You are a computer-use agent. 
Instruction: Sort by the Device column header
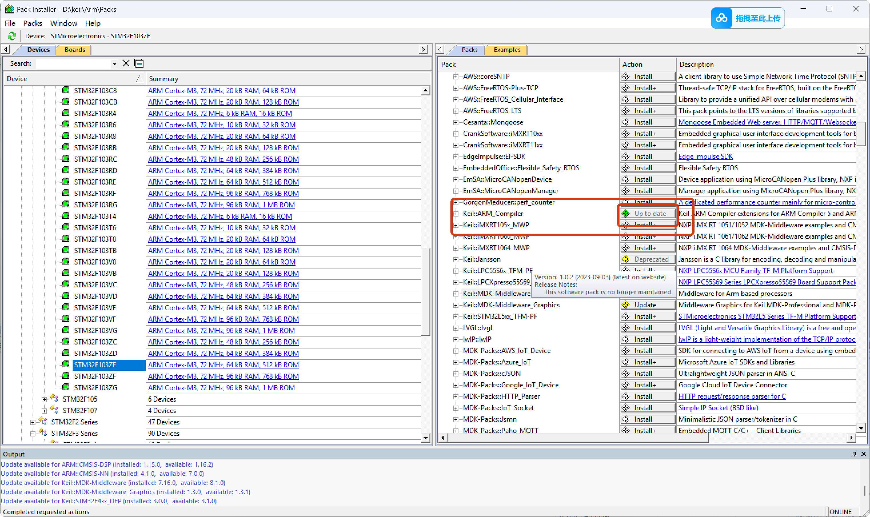tap(74, 79)
